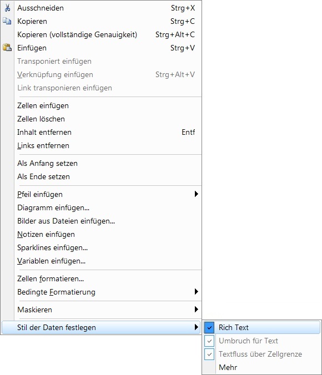This screenshot has width=322, height=375.
Task: Choose Mehr in the submenu
Action: (x=228, y=367)
